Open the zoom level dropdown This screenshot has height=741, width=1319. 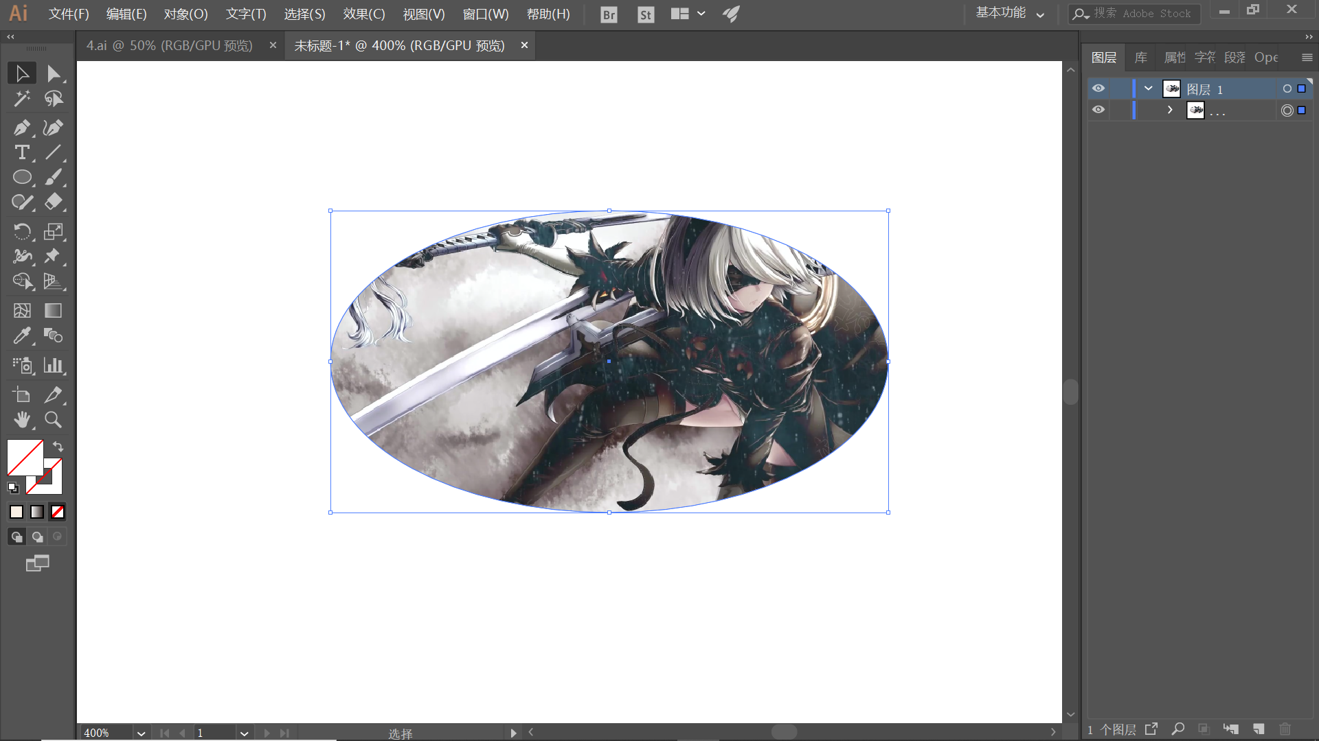pyautogui.click(x=141, y=733)
